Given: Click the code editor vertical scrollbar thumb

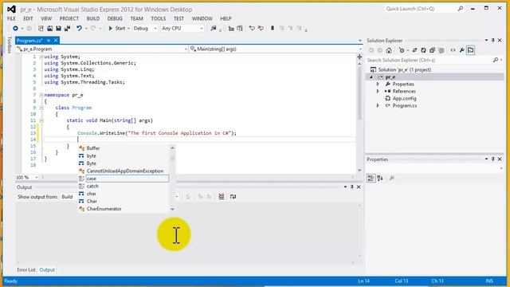Looking at the screenshot, I should pos(359,92).
